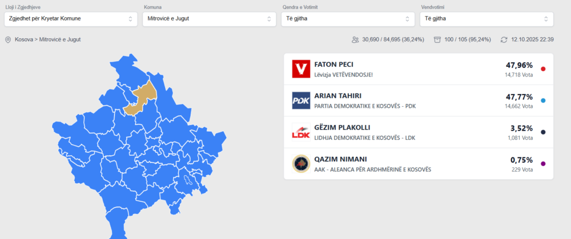Viewport: 571px width, 239px height.
Task: Click the AAK party emblem icon
Action: pyautogui.click(x=300, y=164)
